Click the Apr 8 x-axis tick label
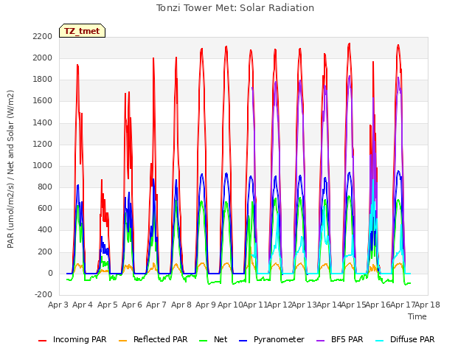Screen dimensions: 472x354 (181, 305)
